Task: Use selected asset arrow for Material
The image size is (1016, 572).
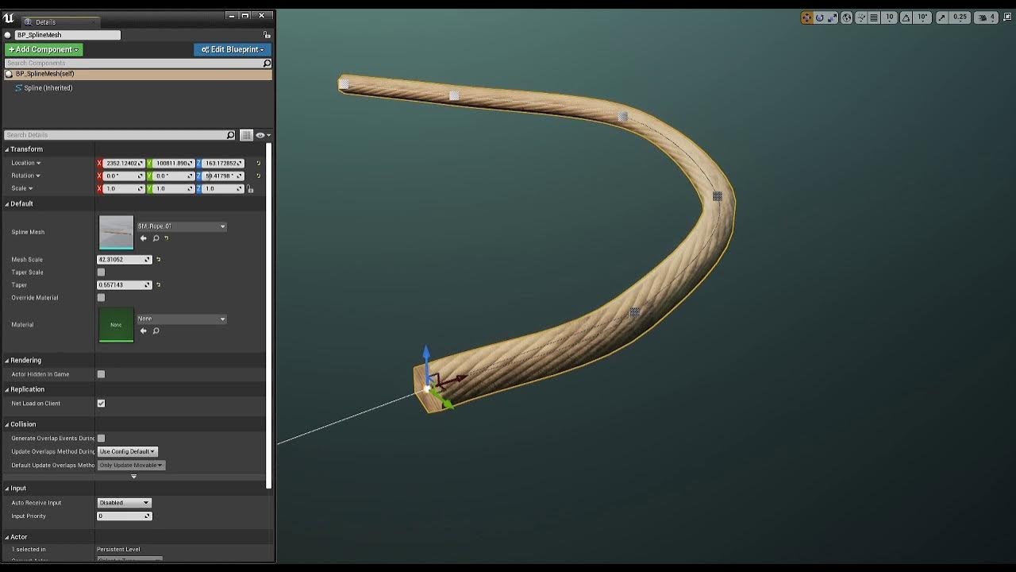Action: (x=143, y=330)
